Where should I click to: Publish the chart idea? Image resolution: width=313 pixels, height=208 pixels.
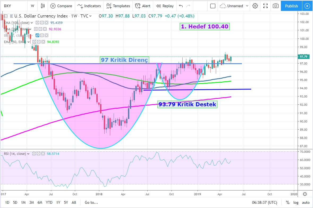(x=291, y=6)
